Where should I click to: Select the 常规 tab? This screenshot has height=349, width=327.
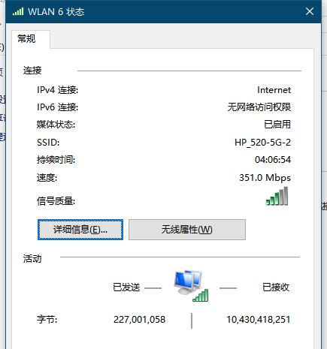click(26, 39)
